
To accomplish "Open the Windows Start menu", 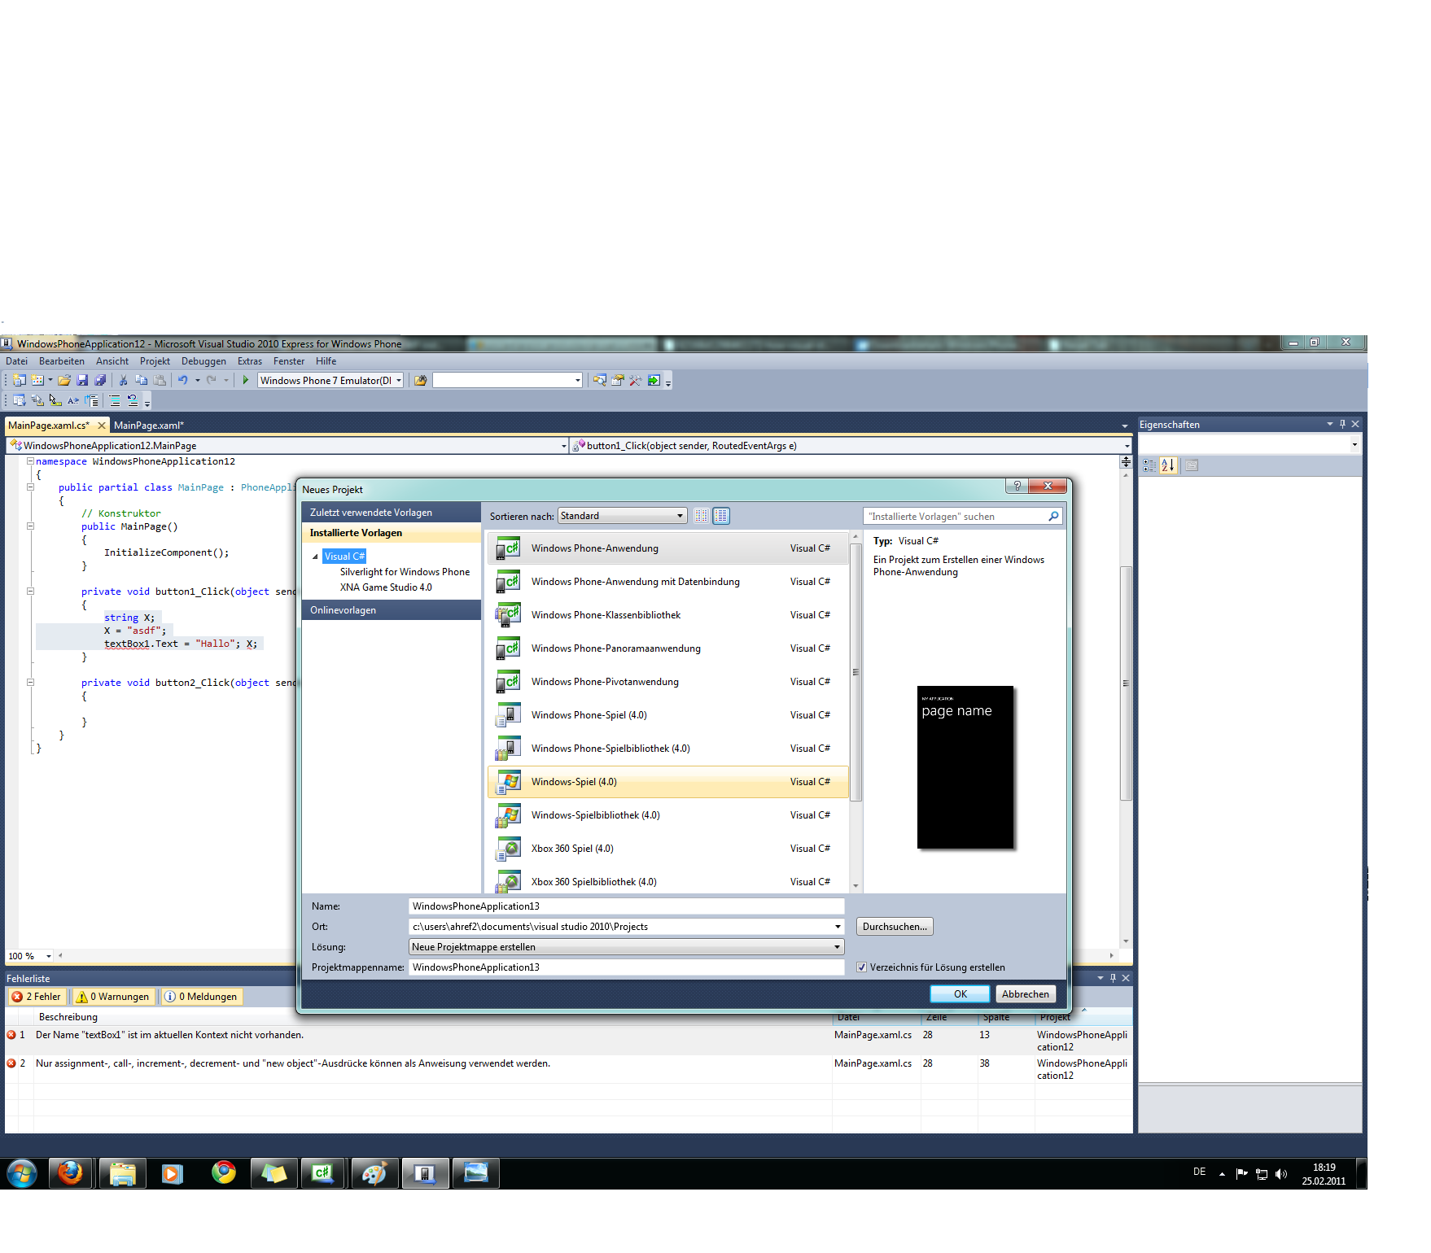I will point(22,1173).
